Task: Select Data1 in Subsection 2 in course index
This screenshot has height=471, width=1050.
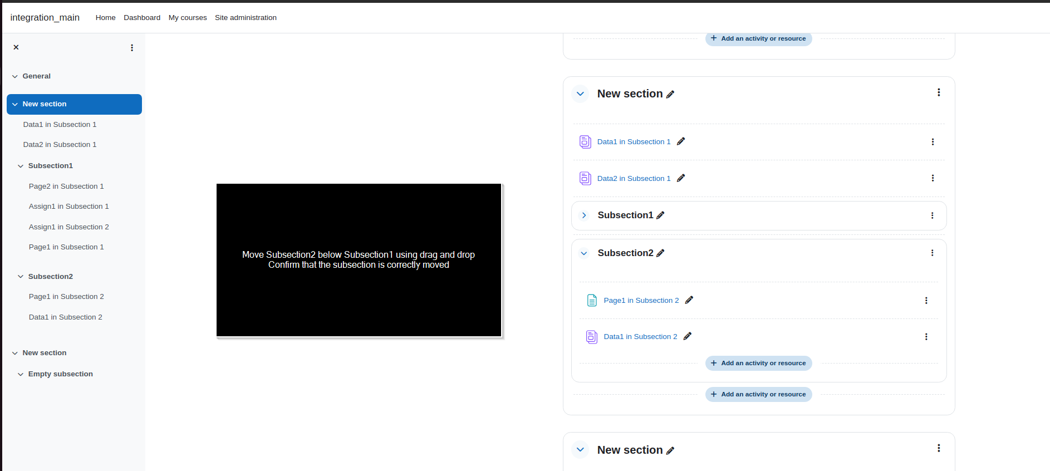Action: 66,317
